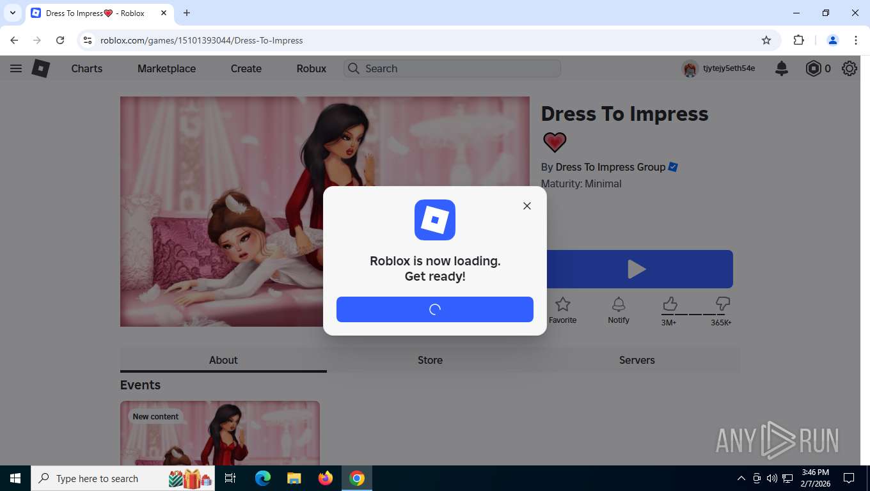The width and height of the screenshot is (870, 491).
Task: Bookmark this tab with star
Action: pyautogui.click(x=766, y=40)
